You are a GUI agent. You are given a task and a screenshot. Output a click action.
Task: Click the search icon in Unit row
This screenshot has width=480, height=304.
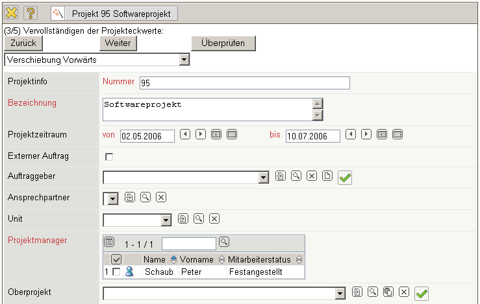199,219
